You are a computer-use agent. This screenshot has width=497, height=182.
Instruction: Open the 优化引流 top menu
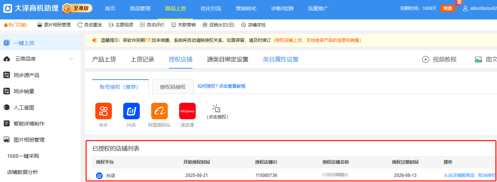tap(211, 8)
